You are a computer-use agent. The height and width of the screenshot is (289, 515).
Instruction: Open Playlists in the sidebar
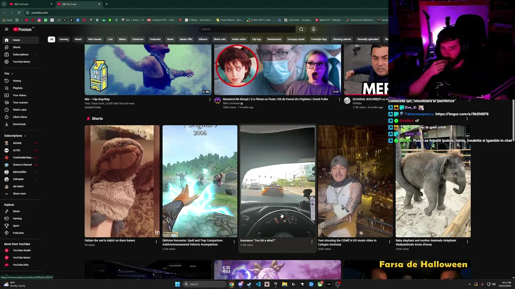click(x=20, y=88)
